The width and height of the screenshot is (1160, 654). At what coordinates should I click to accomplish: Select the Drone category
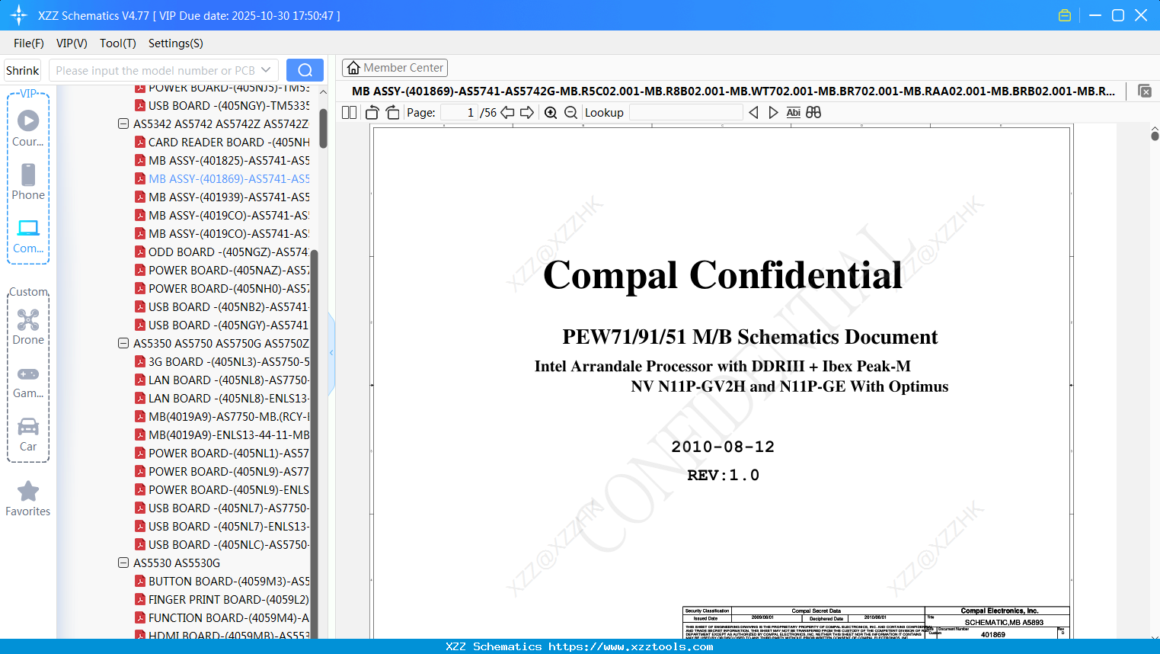(28, 327)
